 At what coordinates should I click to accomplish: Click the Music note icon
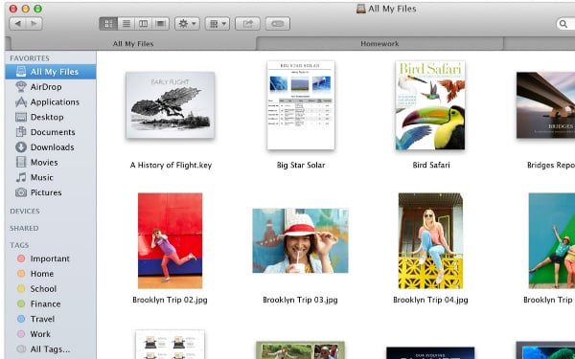click(21, 177)
